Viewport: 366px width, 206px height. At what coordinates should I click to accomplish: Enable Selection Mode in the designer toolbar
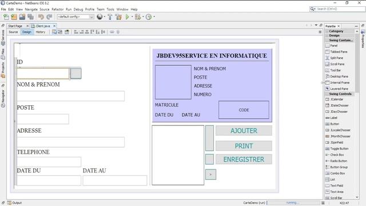54,32
